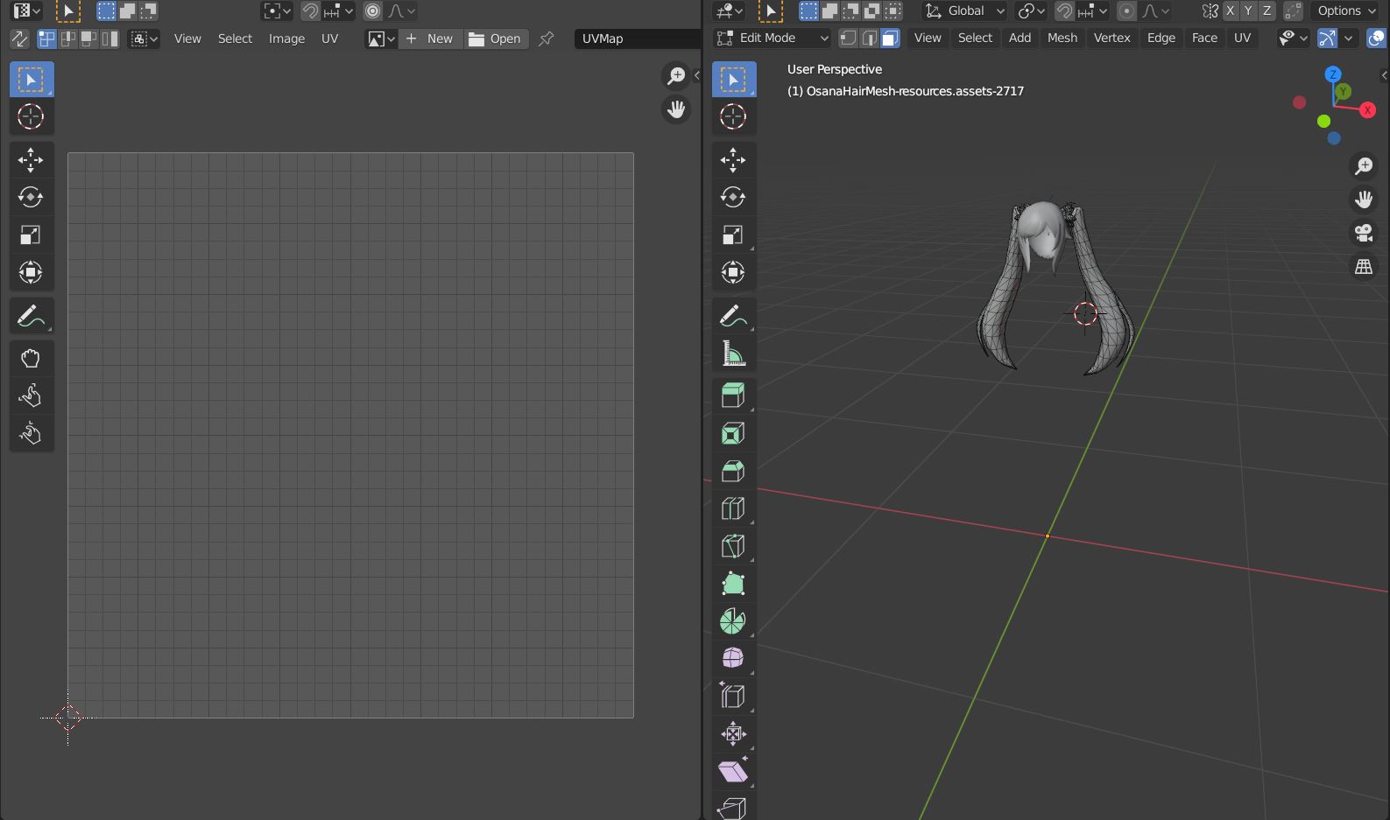Open the Mesh menu
Viewport: 1390px width, 820px height.
[x=1062, y=39]
